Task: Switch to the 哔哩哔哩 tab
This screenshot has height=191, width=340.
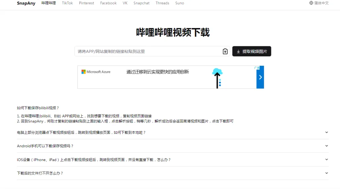Action: click(x=48, y=3)
